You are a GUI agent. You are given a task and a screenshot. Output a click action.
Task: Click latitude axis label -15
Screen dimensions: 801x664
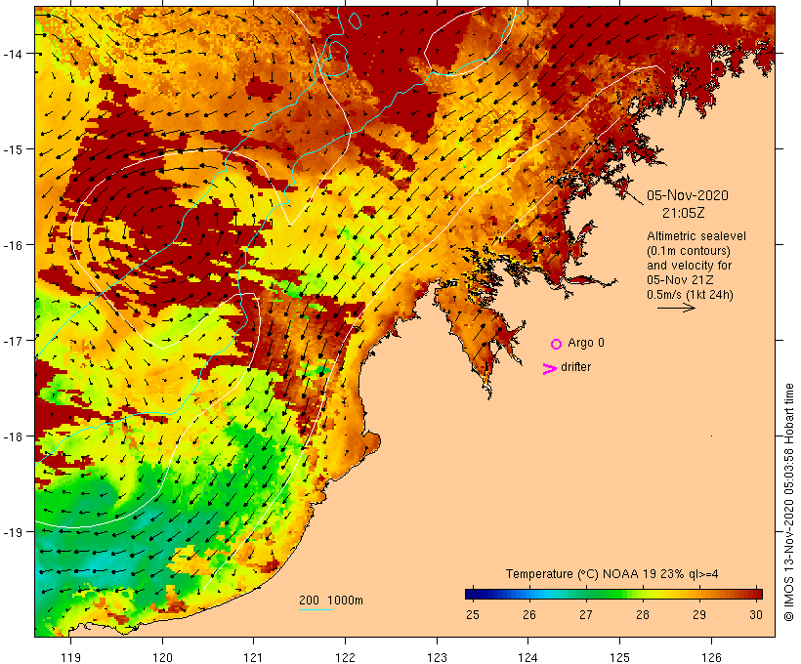[12, 149]
